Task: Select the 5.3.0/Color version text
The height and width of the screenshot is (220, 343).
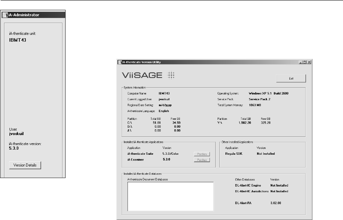Action: [170, 154]
